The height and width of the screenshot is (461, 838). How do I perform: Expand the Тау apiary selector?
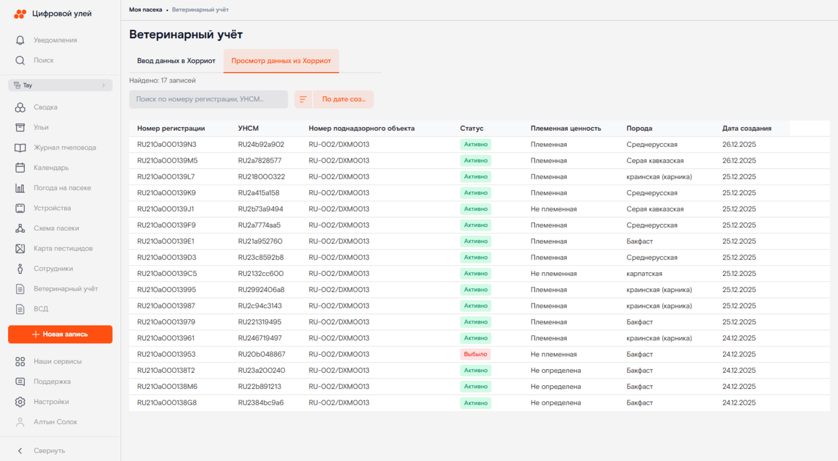coord(60,85)
